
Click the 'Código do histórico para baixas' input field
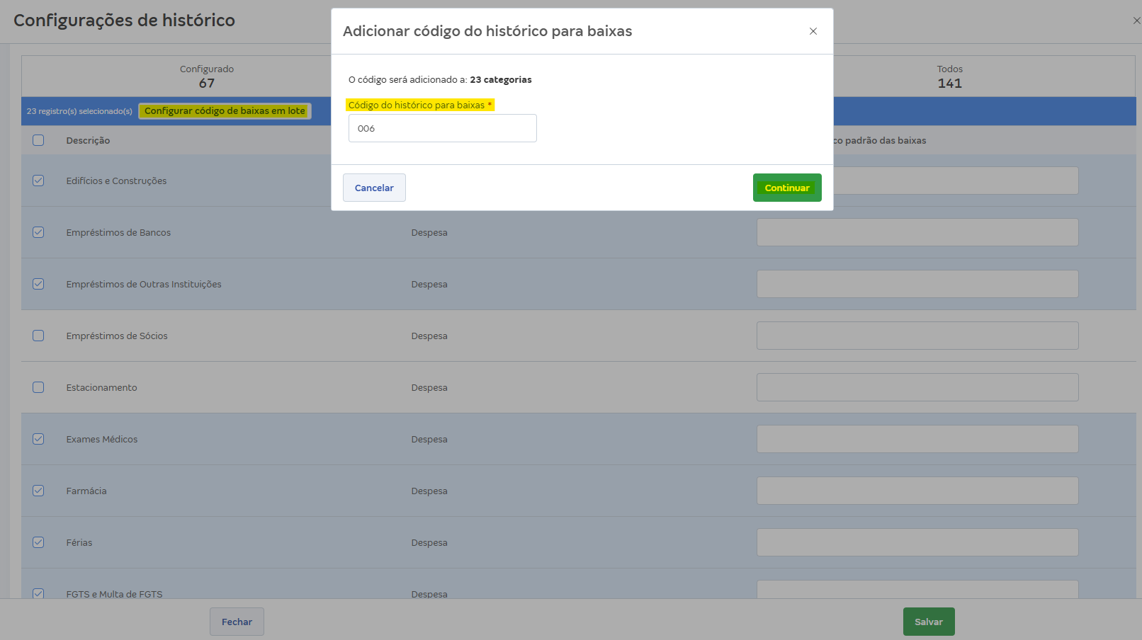click(x=442, y=128)
